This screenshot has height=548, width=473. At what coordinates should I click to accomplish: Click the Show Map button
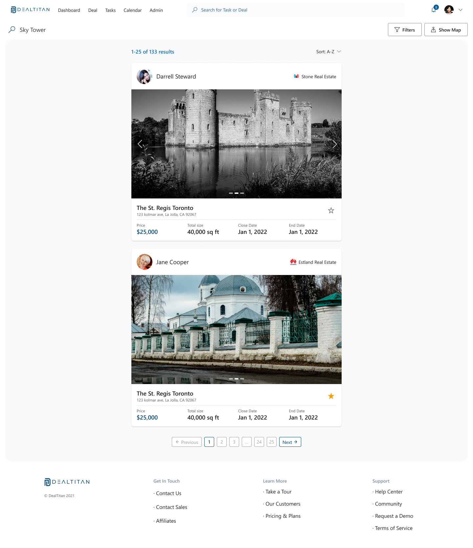[446, 30]
